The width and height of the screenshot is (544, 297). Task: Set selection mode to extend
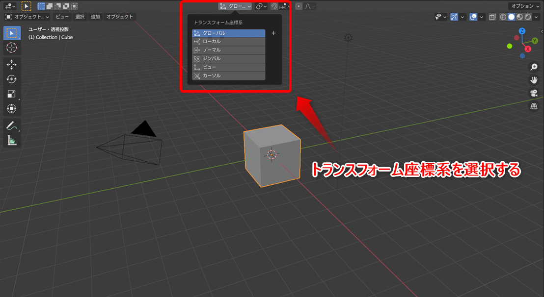pyautogui.click(x=50, y=6)
